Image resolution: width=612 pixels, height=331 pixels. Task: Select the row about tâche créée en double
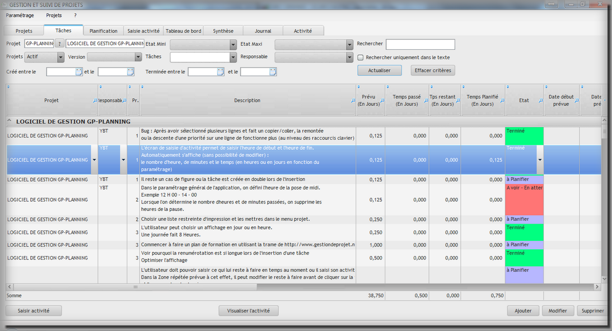click(303, 179)
